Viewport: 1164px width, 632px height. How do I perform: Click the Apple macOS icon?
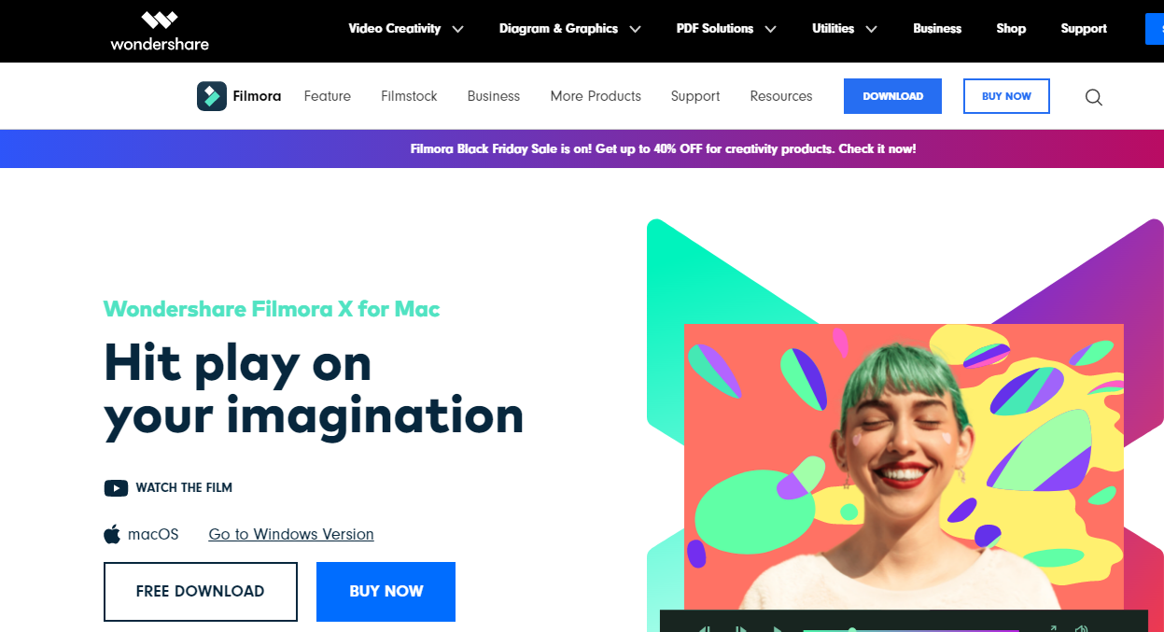(x=112, y=534)
